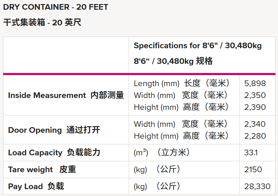
Task: Click the load capacity value 33.1
Action: [x=251, y=152]
